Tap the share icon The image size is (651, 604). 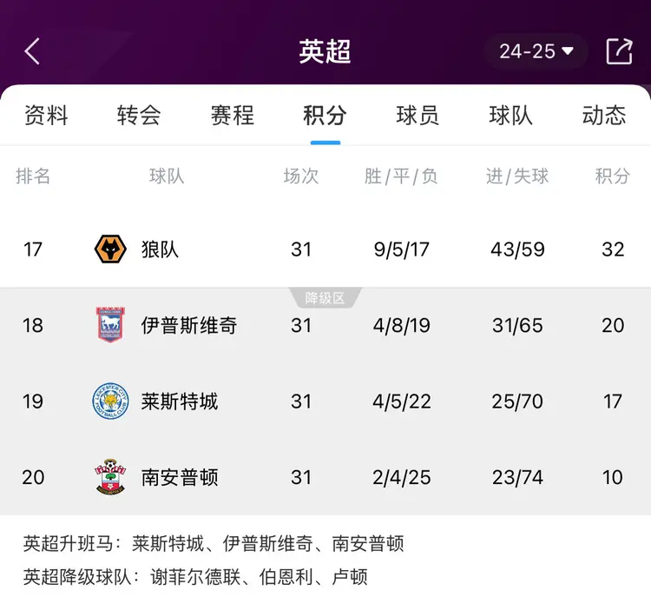point(619,51)
